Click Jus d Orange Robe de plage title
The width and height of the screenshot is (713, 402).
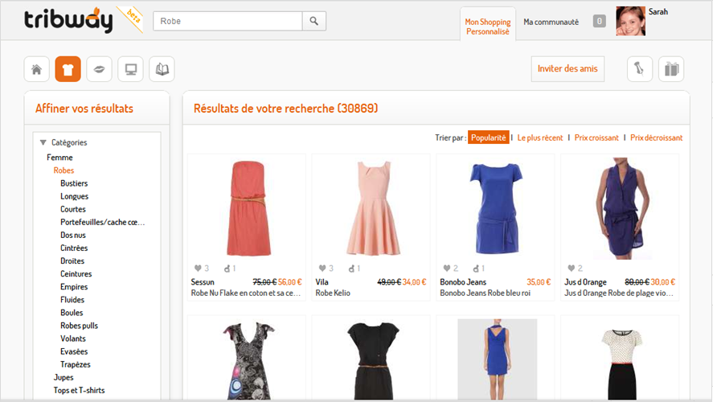(x=619, y=293)
